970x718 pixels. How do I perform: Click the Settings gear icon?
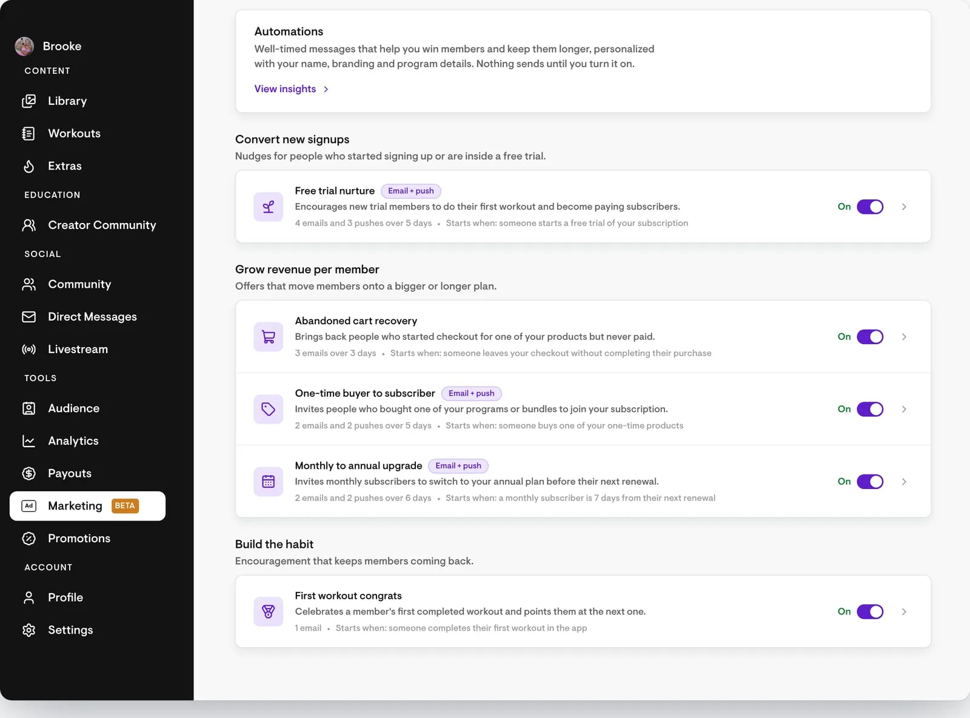pos(28,630)
